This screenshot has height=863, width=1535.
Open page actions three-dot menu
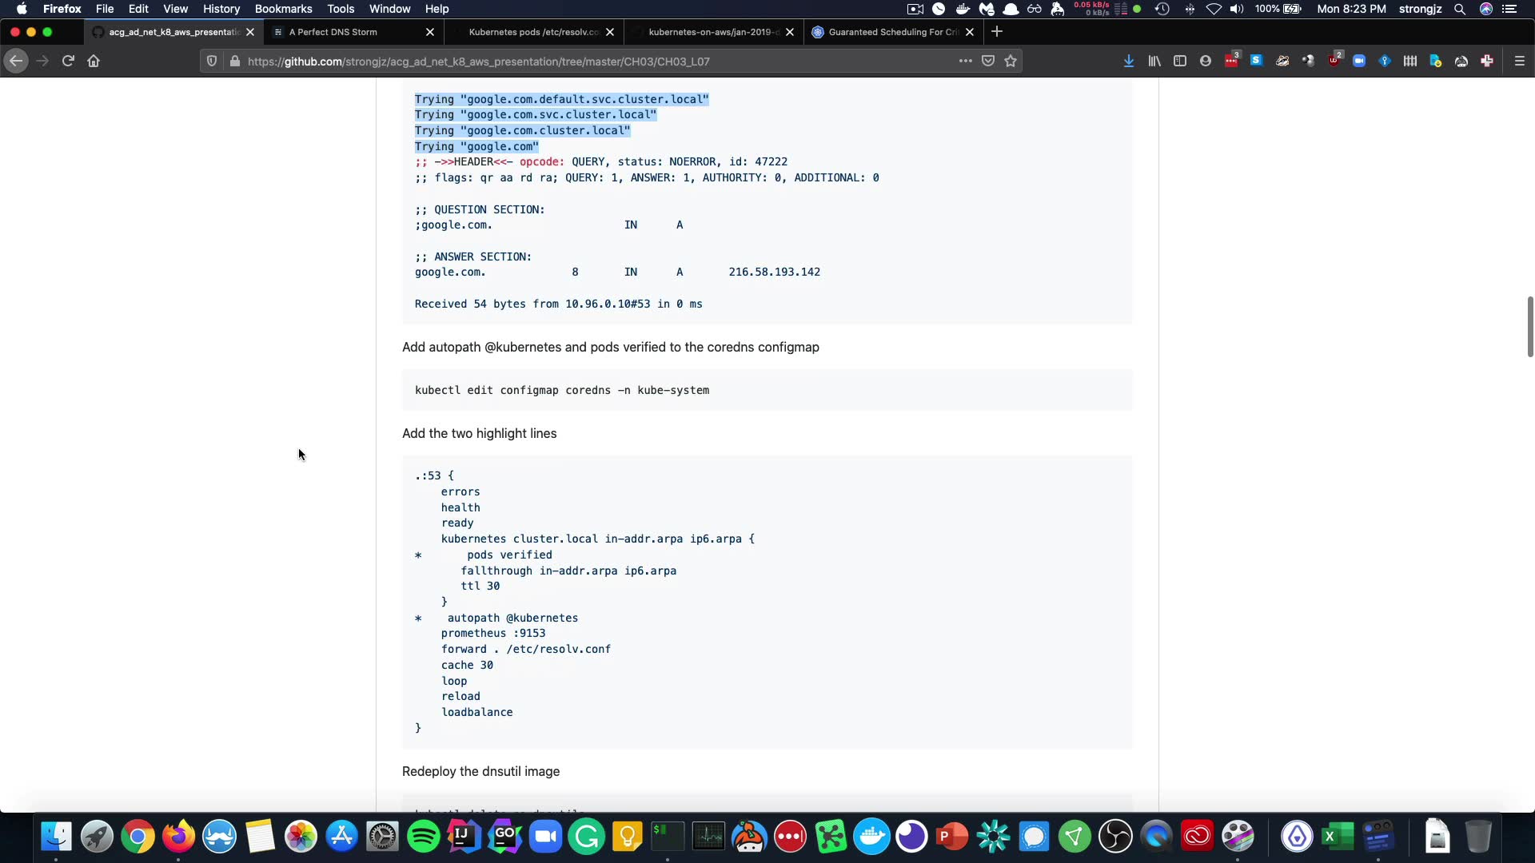[x=966, y=61]
